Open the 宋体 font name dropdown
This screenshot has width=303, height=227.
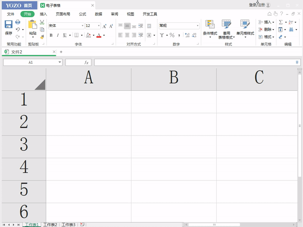tap(83, 26)
